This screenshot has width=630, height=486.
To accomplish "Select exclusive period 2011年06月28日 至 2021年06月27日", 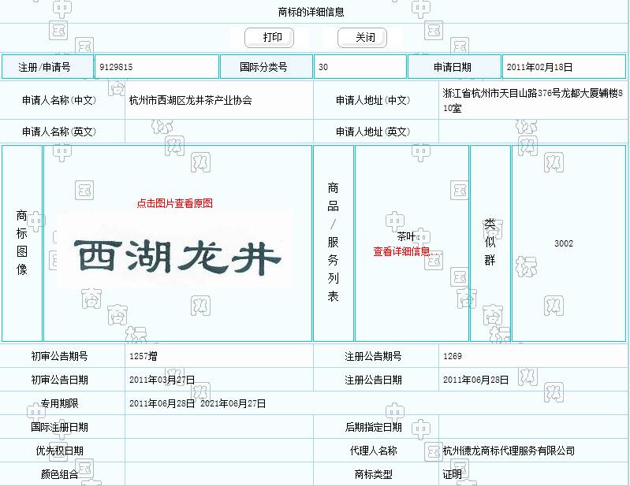I will tap(197, 403).
